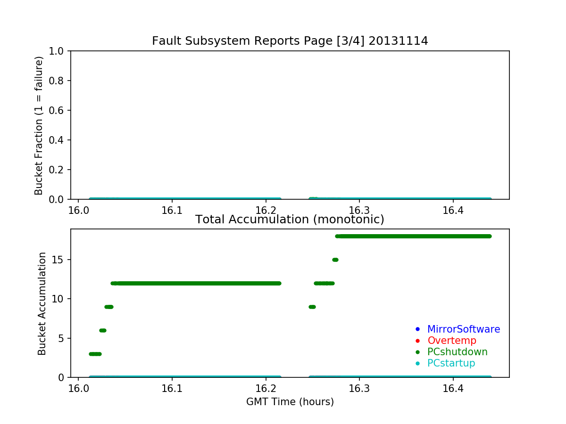Click the Bucket Fraction y-axis label

(39, 125)
